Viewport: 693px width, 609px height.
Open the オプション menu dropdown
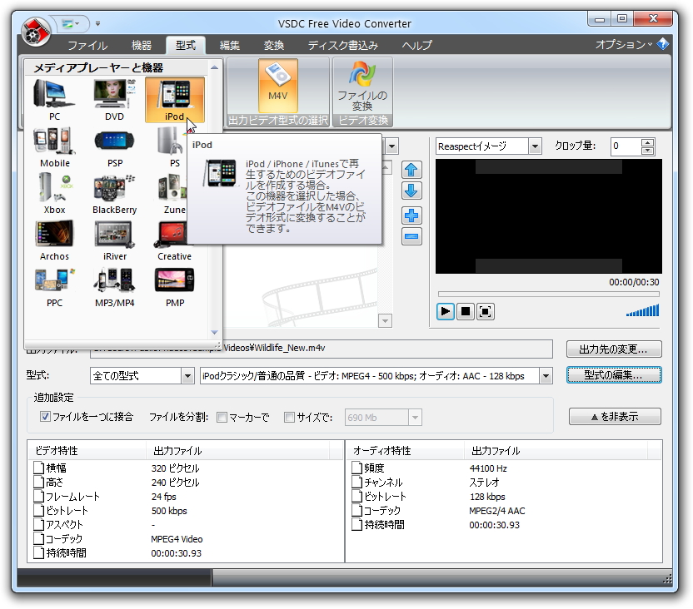tap(624, 44)
